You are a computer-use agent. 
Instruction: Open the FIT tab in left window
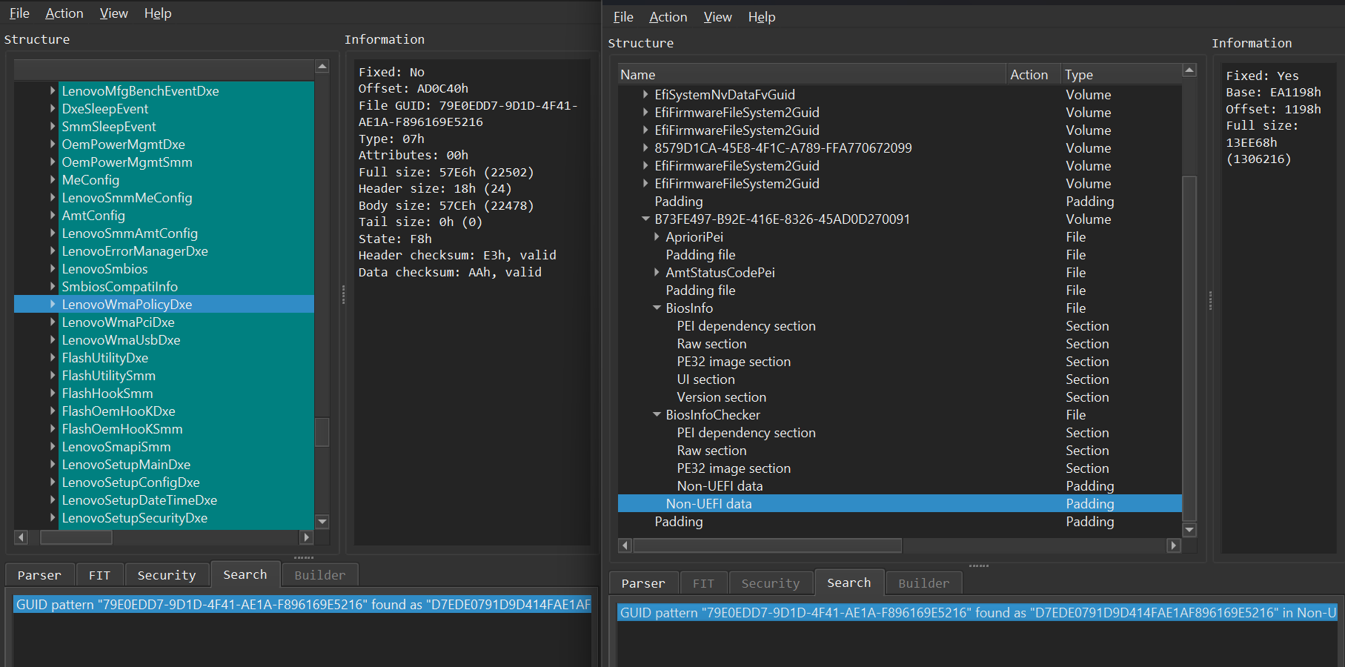(99, 575)
